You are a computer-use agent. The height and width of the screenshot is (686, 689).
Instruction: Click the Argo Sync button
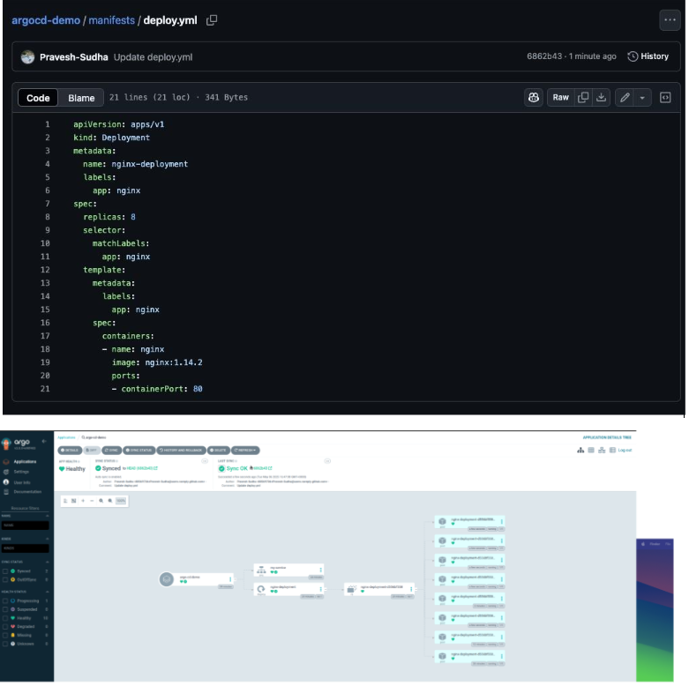[x=112, y=451]
